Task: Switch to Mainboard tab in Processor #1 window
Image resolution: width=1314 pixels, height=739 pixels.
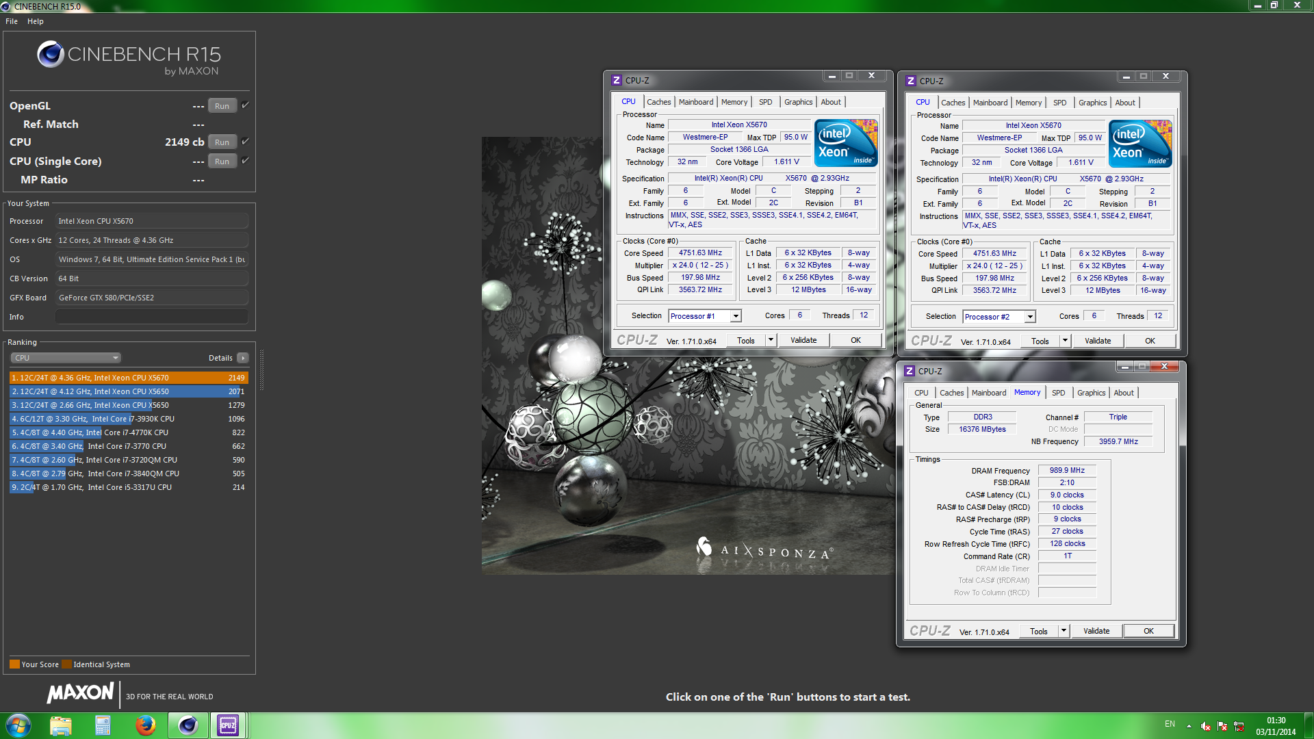Action: [x=696, y=102]
